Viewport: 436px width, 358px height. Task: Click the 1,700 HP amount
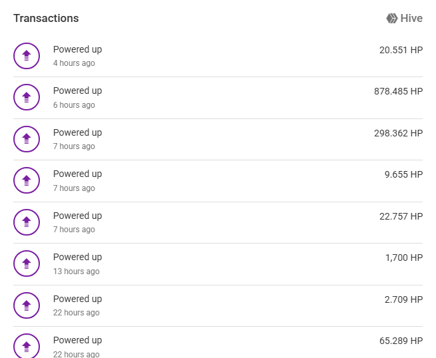click(x=403, y=258)
